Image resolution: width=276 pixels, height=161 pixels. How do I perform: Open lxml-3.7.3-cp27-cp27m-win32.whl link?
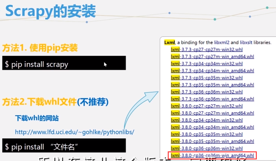[x=207, y=50]
